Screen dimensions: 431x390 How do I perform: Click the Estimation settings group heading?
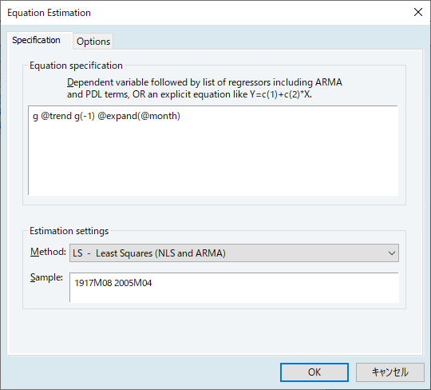[x=69, y=231]
